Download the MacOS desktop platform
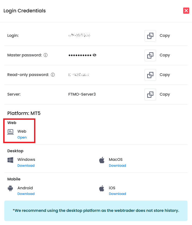 tap(117, 166)
